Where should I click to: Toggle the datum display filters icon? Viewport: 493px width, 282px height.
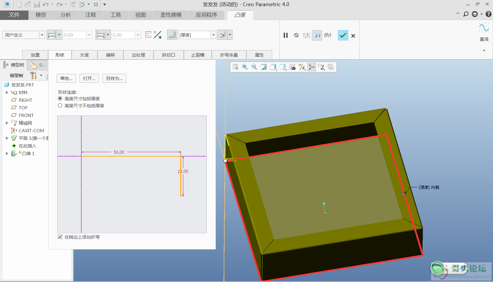pos(302,67)
